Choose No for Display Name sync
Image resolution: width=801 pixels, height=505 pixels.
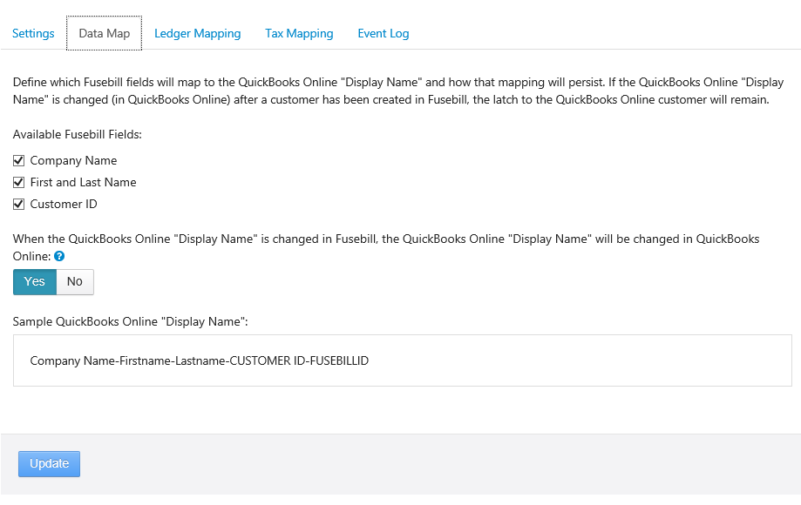click(x=75, y=281)
